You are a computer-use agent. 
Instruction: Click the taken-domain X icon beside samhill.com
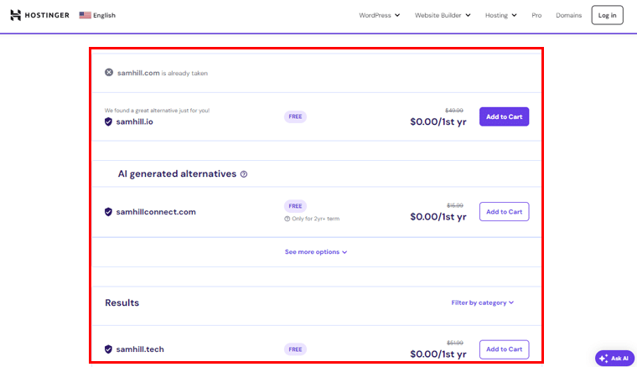[x=109, y=72]
